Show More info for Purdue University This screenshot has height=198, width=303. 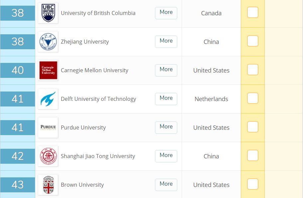coord(166,127)
